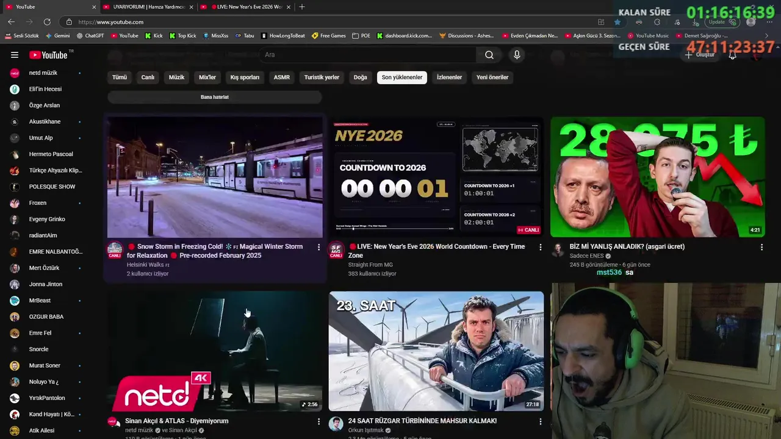Click Straight From MG channel avatar
The width and height of the screenshot is (781, 439).
point(336,250)
